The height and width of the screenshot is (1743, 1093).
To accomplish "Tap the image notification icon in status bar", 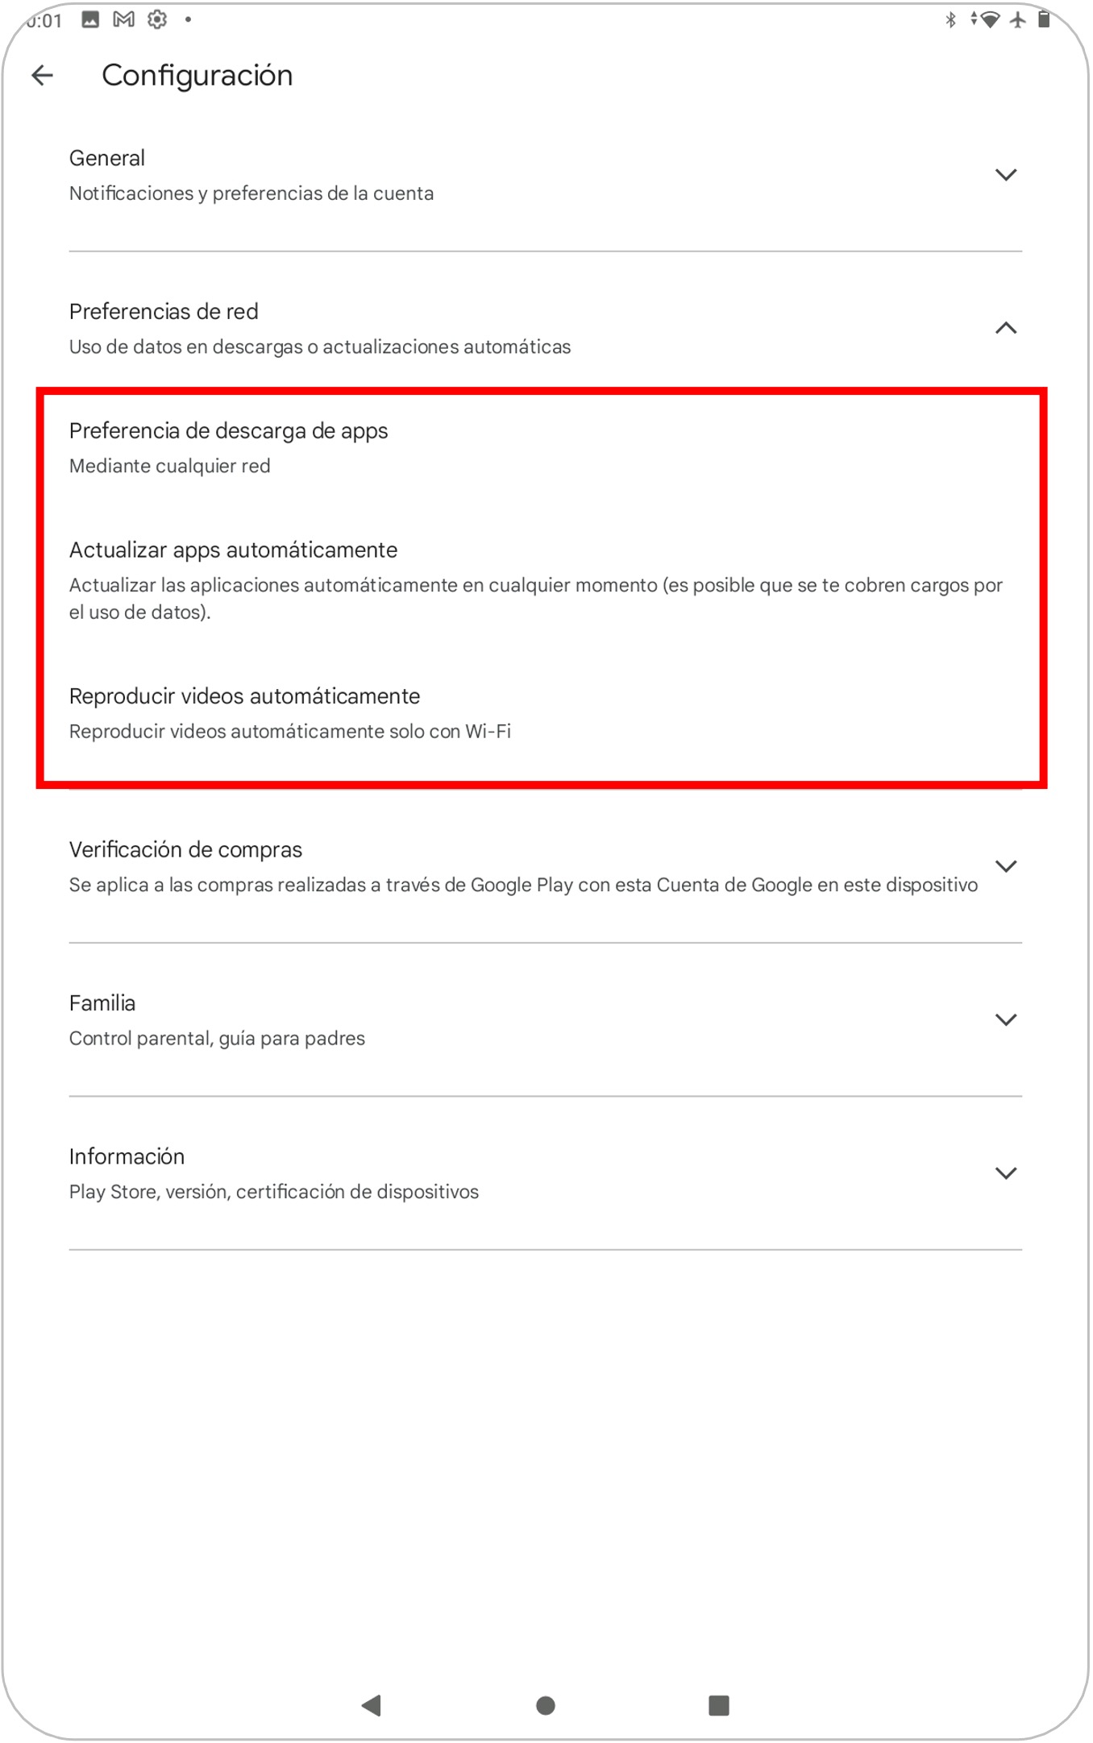I will (90, 19).
